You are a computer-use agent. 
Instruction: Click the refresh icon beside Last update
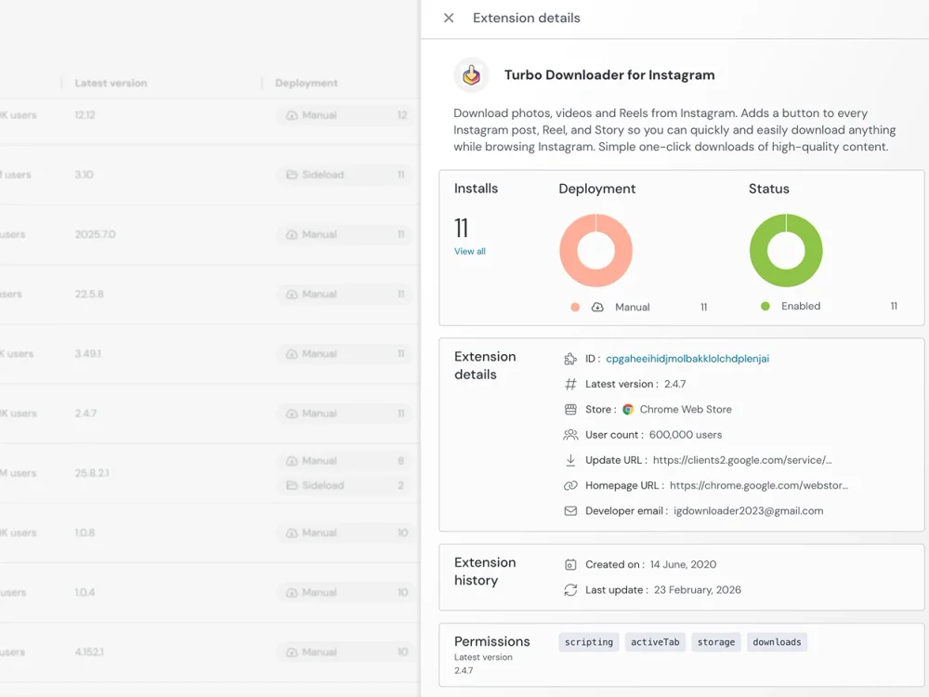(570, 590)
